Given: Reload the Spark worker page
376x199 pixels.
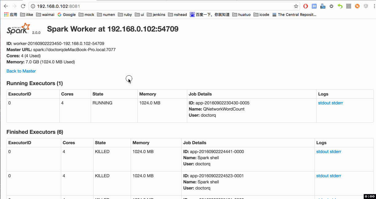Looking at the screenshot, I should [23, 6].
